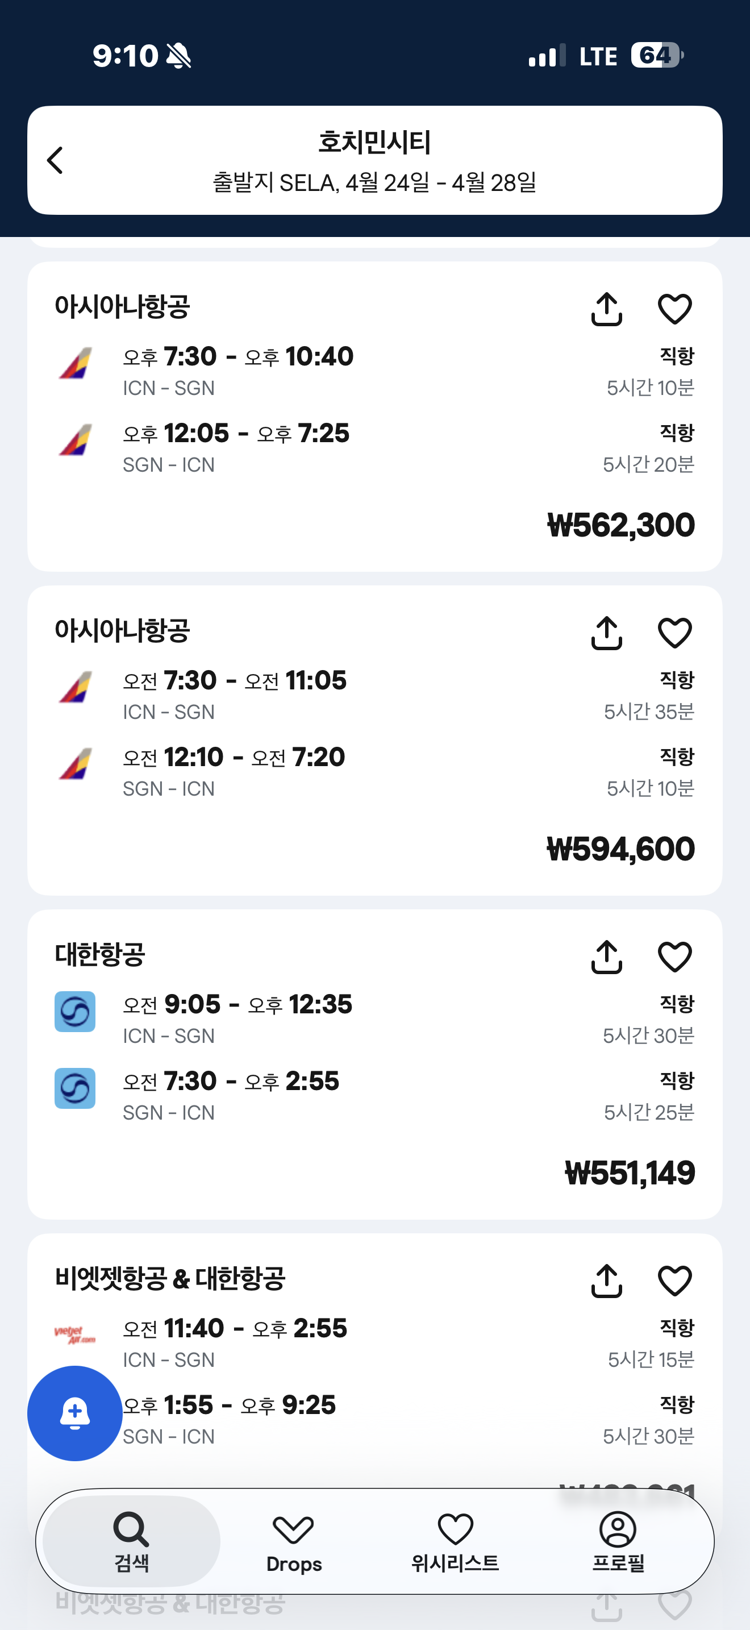Switch to the Drops tab
The image size is (750, 1630).
click(x=293, y=1541)
